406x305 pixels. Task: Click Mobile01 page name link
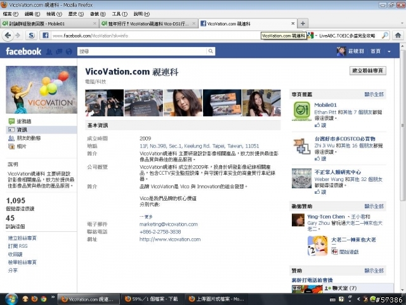pyautogui.click(x=325, y=105)
